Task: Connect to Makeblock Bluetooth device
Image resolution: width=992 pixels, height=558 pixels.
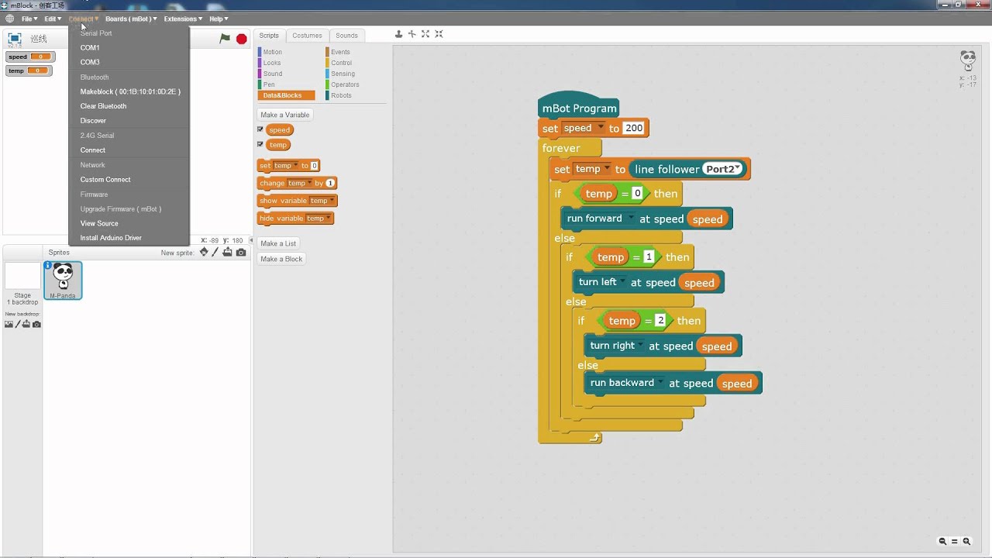Action: pos(129,91)
